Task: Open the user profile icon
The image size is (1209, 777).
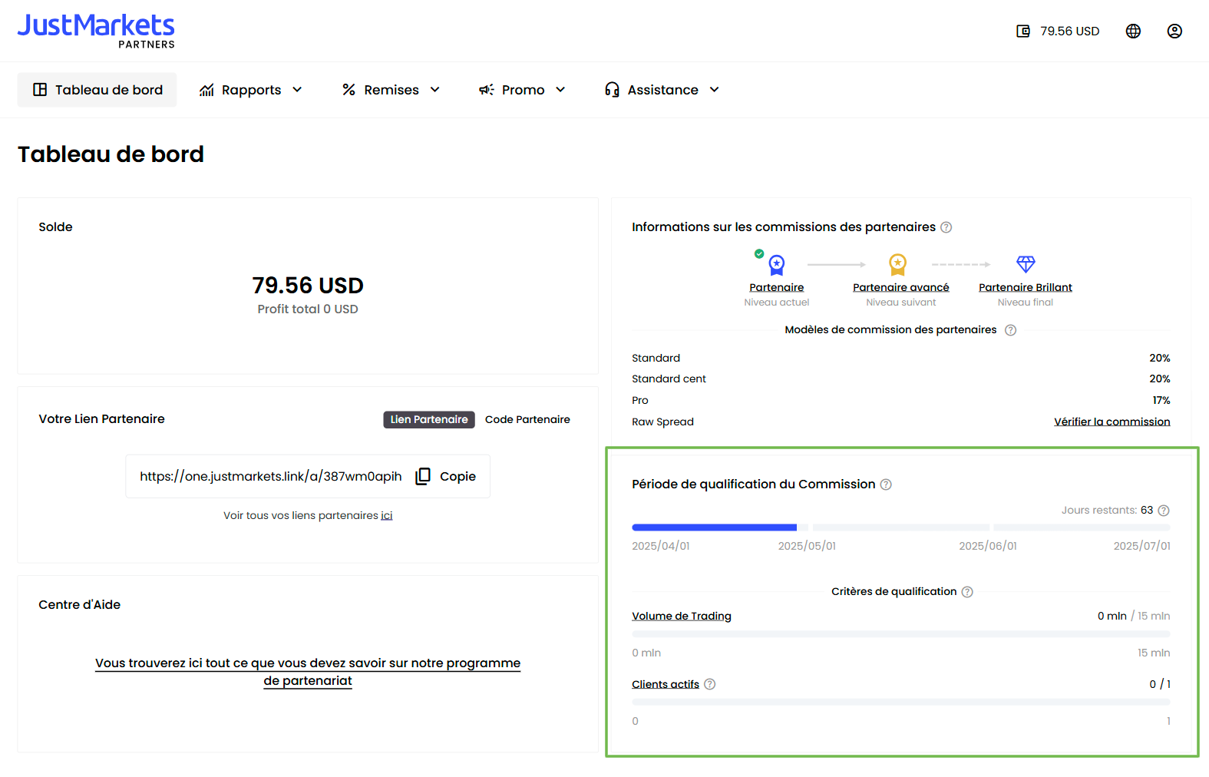Action: click(1174, 31)
